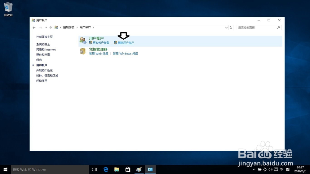Maximize the 用户帐户 window
This screenshot has height=174, width=310.
(x=269, y=20)
